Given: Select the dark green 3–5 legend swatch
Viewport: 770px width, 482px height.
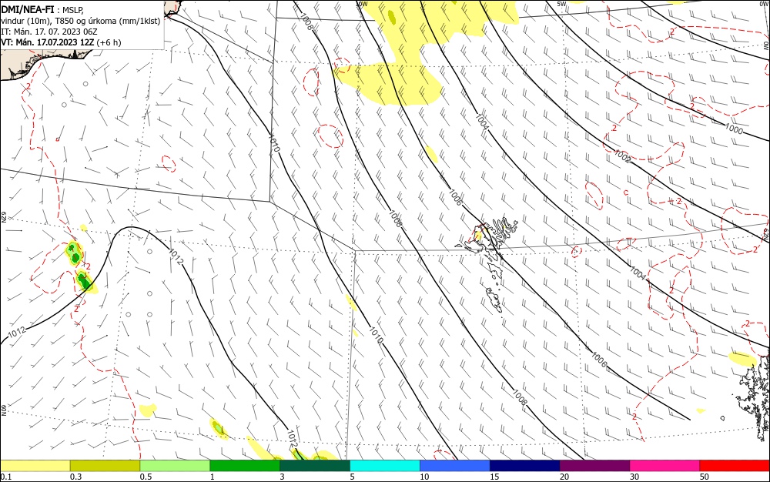Looking at the screenshot, I should pyautogui.click(x=315, y=466).
